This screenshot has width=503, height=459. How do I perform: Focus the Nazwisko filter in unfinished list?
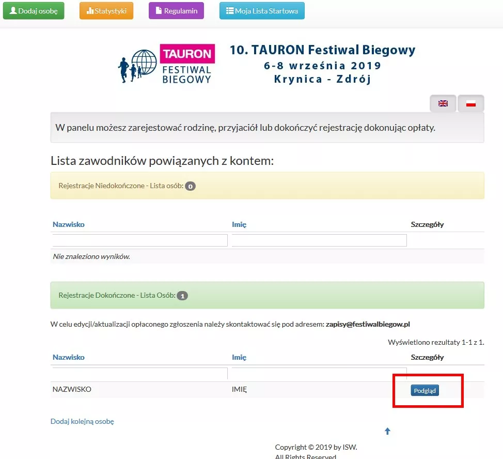pyautogui.click(x=140, y=240)
